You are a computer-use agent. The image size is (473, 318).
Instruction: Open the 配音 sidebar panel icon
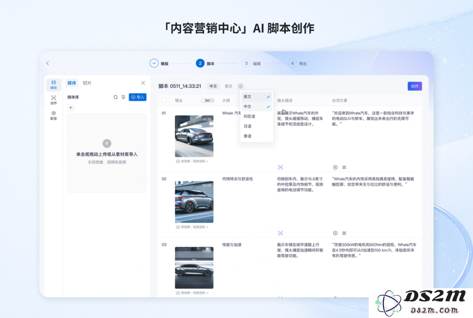(x=53, y=115)
